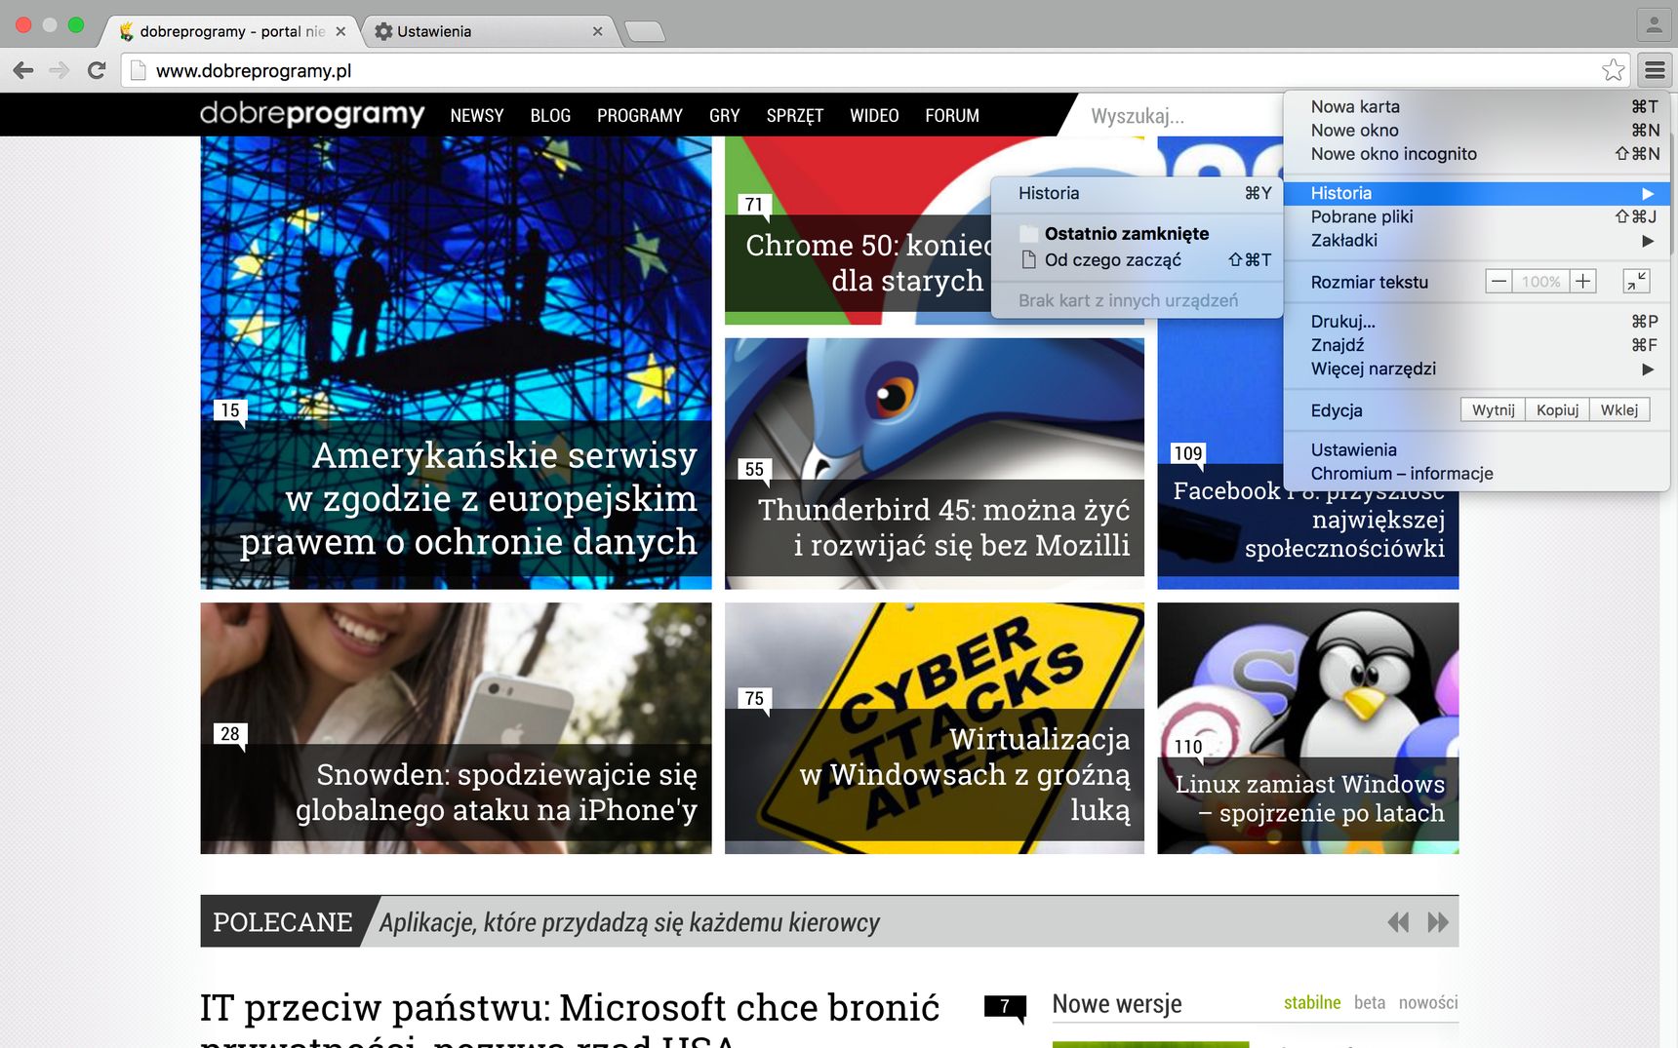Select Nowa karta menu entry
Screen dimensions: 1678x1048
click(1477, 106)
